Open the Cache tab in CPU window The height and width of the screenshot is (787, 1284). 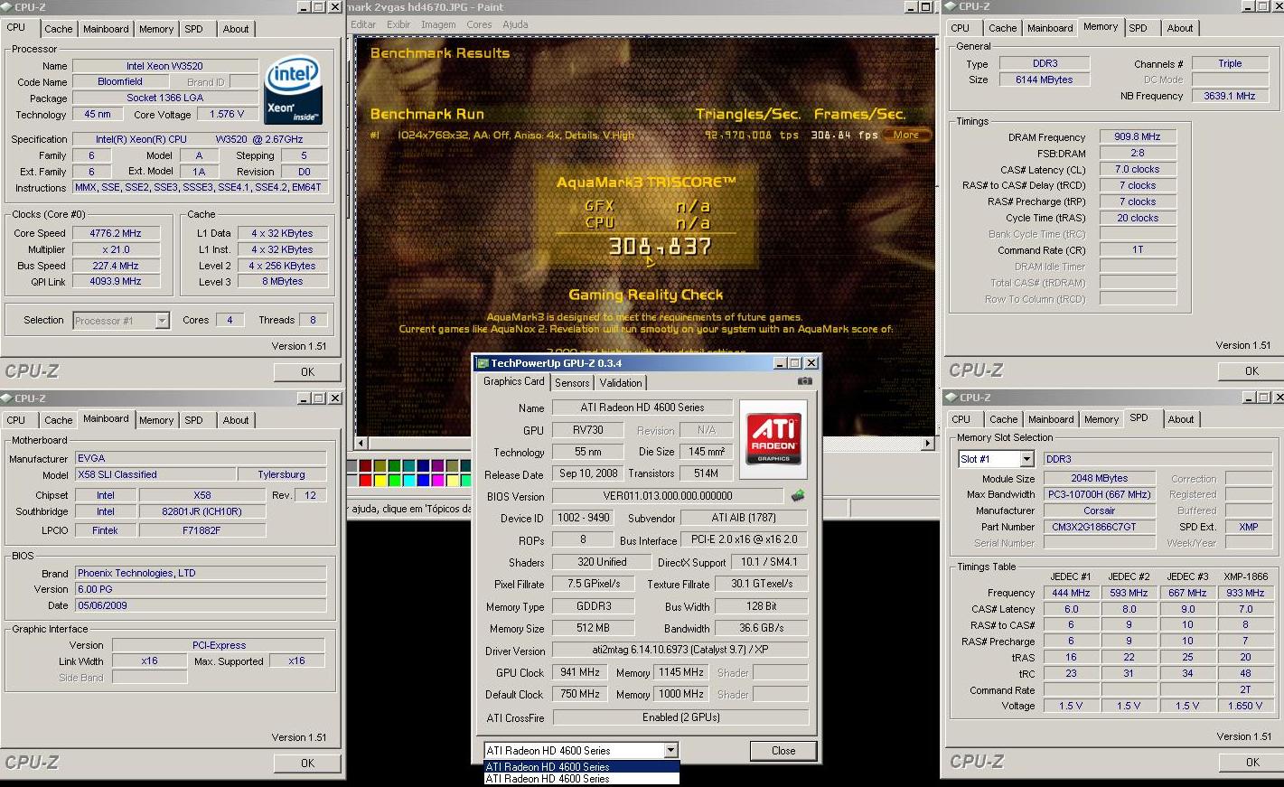pos(58,29)
